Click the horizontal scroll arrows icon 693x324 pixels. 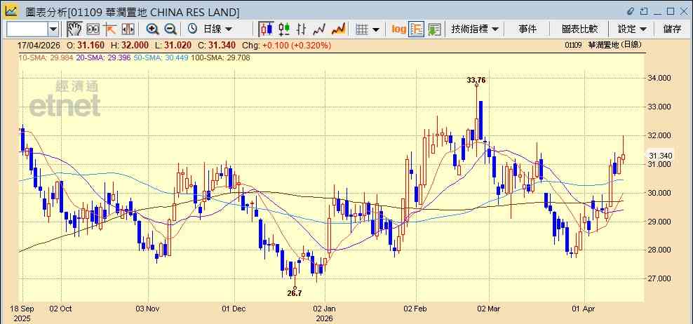(x=127, y=29)
